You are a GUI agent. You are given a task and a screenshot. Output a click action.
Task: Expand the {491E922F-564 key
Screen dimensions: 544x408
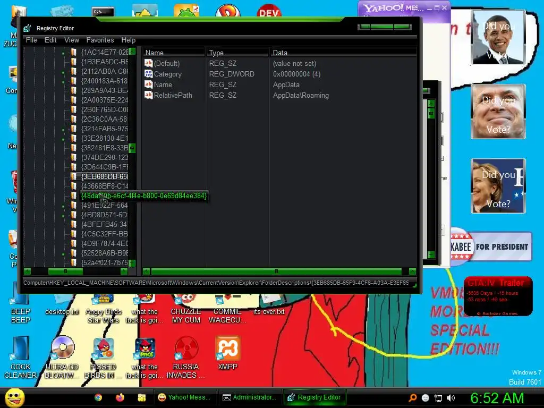(x=63, y=207)
